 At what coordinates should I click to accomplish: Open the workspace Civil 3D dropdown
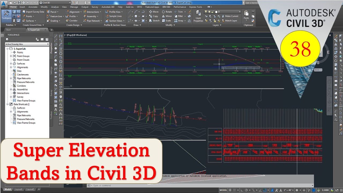coord(55,2)
